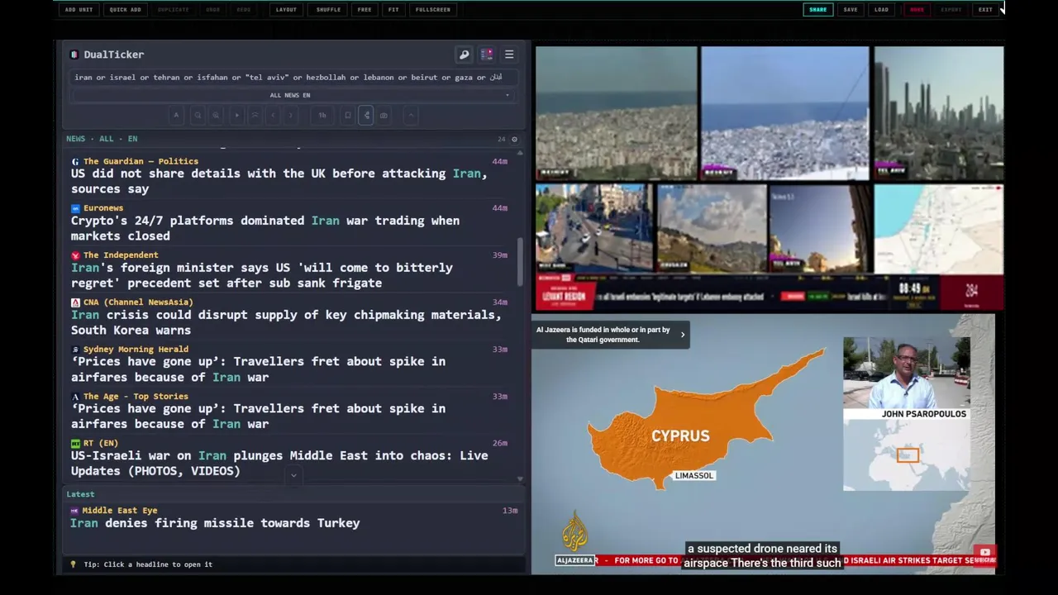Toggle the highlighted share-node icon
Image resolution: width=1058 pixels, height=595 pixels.
(x=366, y=116)
